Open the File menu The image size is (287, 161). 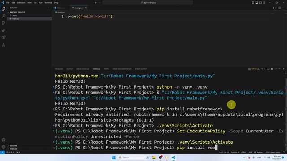8,3
